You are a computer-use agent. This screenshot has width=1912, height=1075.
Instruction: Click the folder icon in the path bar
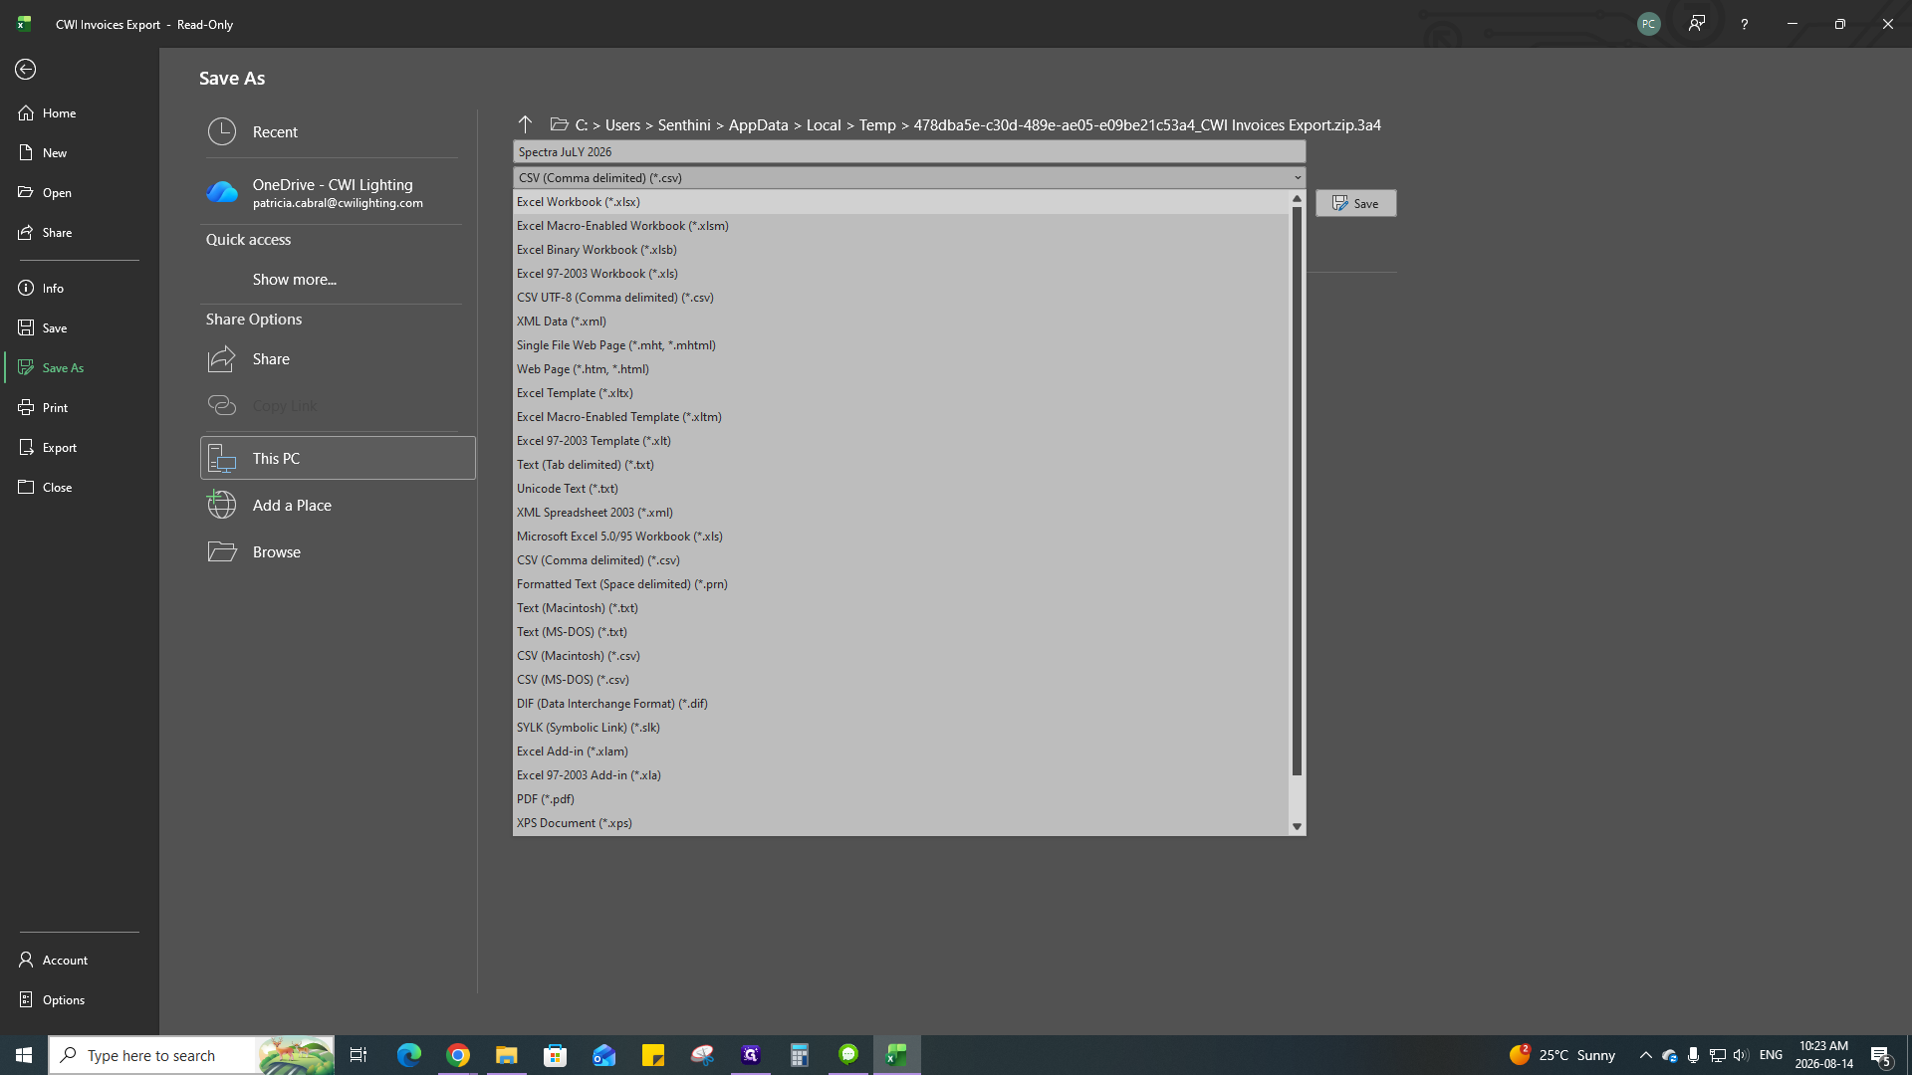click(x=560, y=124)
